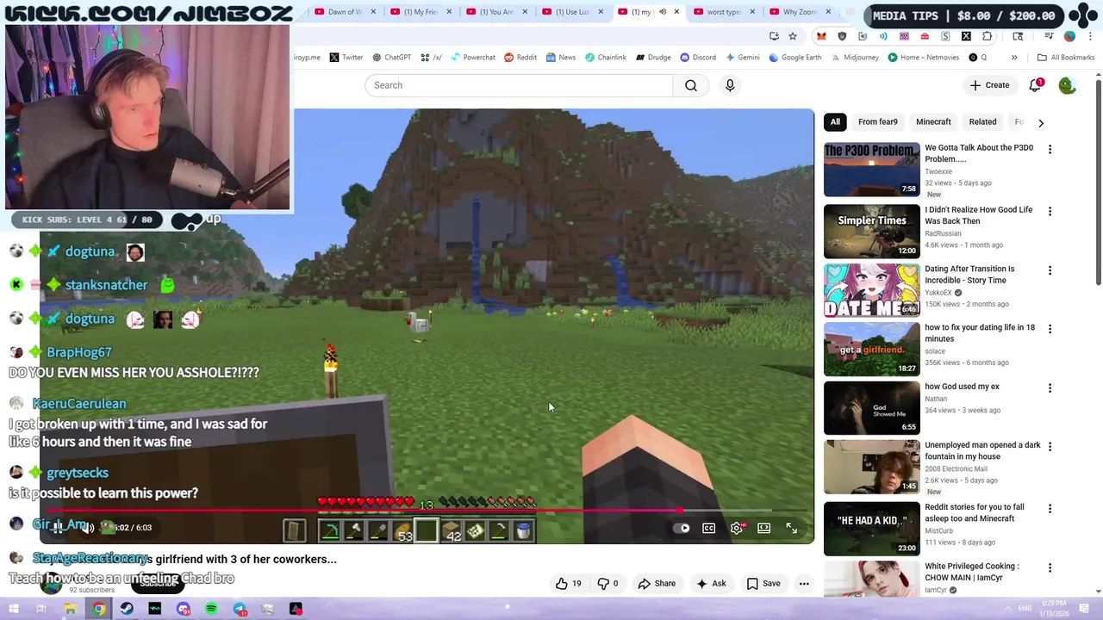Viewport: 1103px width, 620px height.
Task: Open Midjourney bookmark
Action: coord(855,58)
